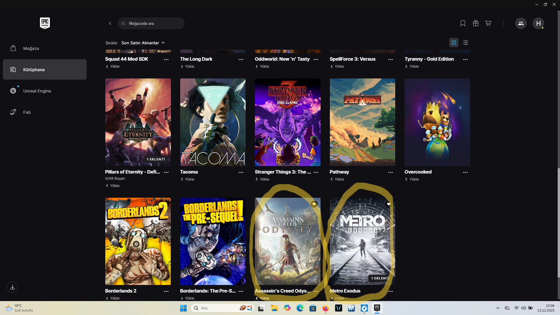Open Unreal Engine sidebar item
This screenshot has width=560, height=315.
click(x=37, y=91)
